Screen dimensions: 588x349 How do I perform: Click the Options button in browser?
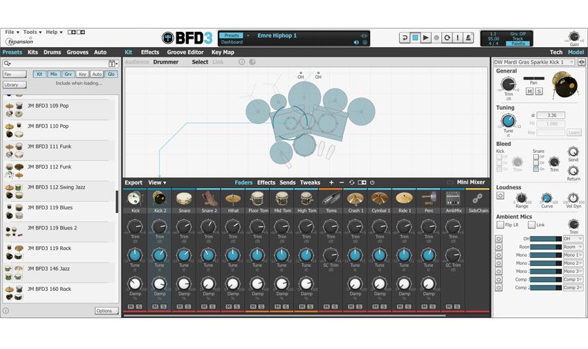[x=107, y=311]
